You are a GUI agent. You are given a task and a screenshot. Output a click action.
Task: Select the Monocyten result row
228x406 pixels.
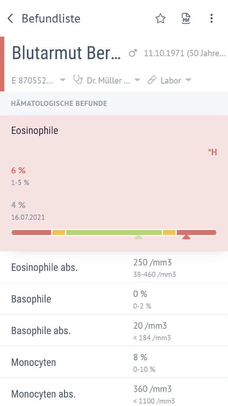click(x=114, y=362)
